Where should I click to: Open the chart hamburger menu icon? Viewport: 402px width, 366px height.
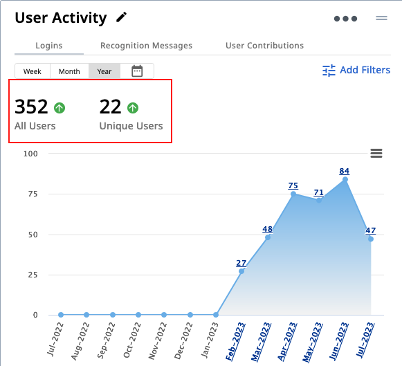[376, 154]
